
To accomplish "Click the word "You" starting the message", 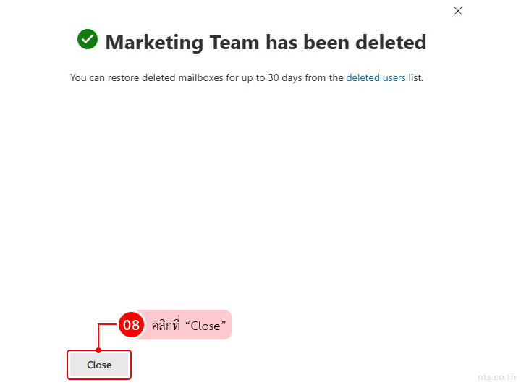I will [78, 77].
